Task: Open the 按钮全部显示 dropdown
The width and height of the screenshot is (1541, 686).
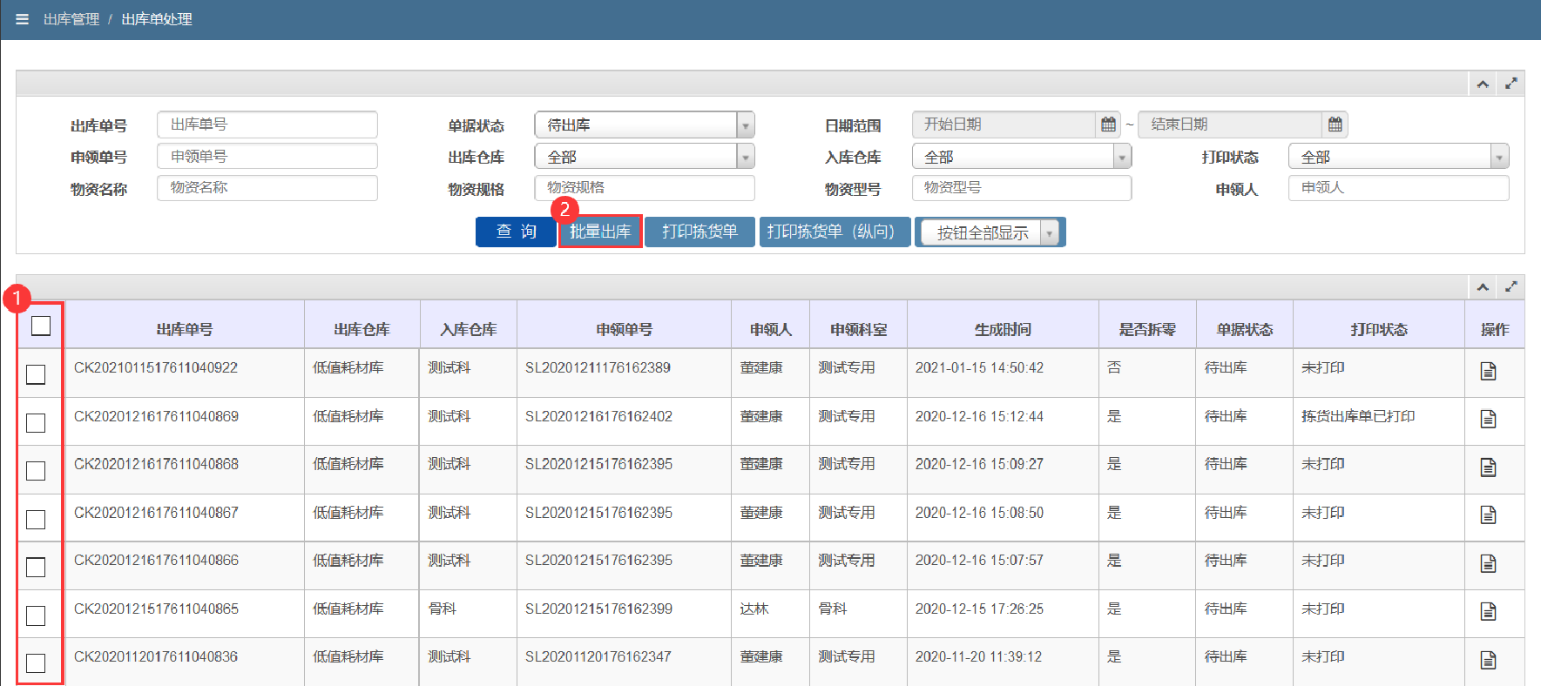Action: (990, 232)
